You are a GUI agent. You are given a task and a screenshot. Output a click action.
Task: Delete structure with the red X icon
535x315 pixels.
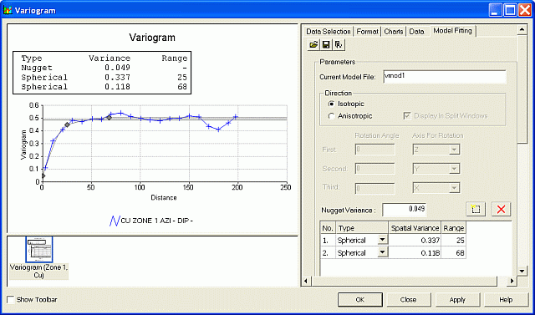501,210
